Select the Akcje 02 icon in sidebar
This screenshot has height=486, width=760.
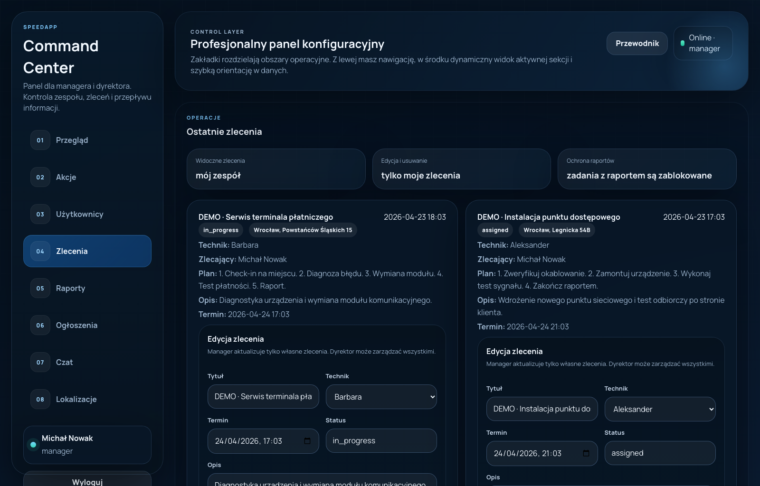[40, 177]
